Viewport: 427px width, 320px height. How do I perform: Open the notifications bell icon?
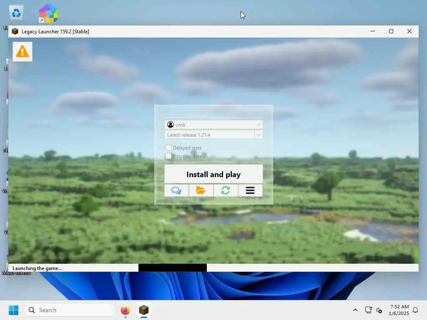(415, 310)
